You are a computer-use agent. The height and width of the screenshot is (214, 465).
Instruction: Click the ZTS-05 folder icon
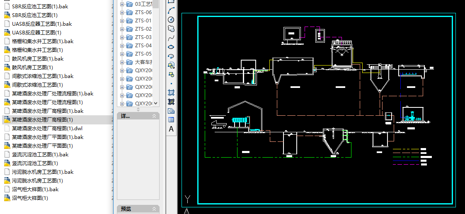click(130, 54)
